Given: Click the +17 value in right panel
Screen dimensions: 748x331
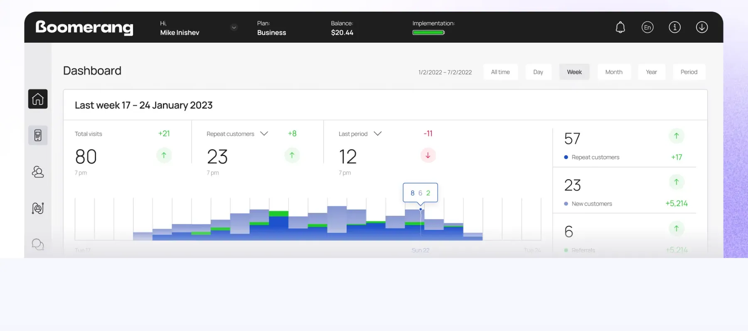Looking at the screenshot, I should [x=677, y=157].
